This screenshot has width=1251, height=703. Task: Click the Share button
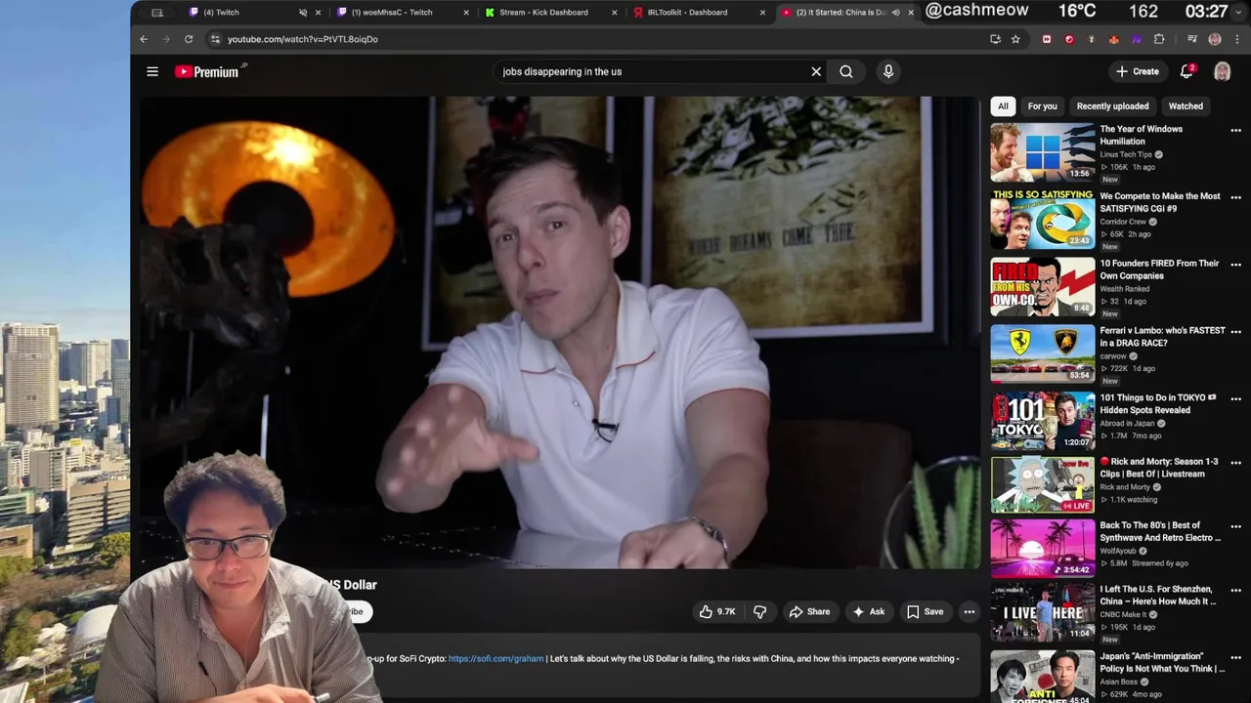coord(809,612)
